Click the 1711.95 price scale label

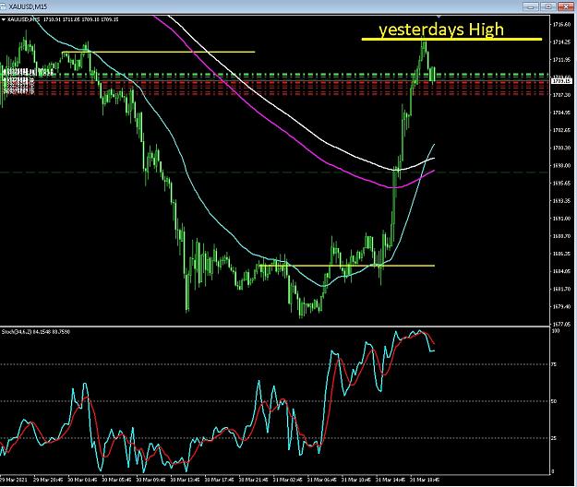561,60
